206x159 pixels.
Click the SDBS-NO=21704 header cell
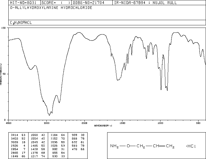92,3
